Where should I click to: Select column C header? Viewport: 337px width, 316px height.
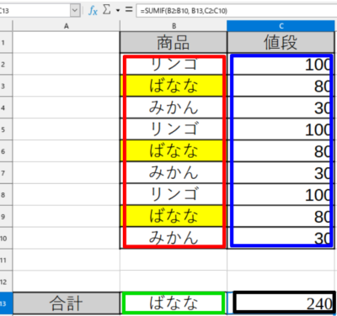(281, 26)
